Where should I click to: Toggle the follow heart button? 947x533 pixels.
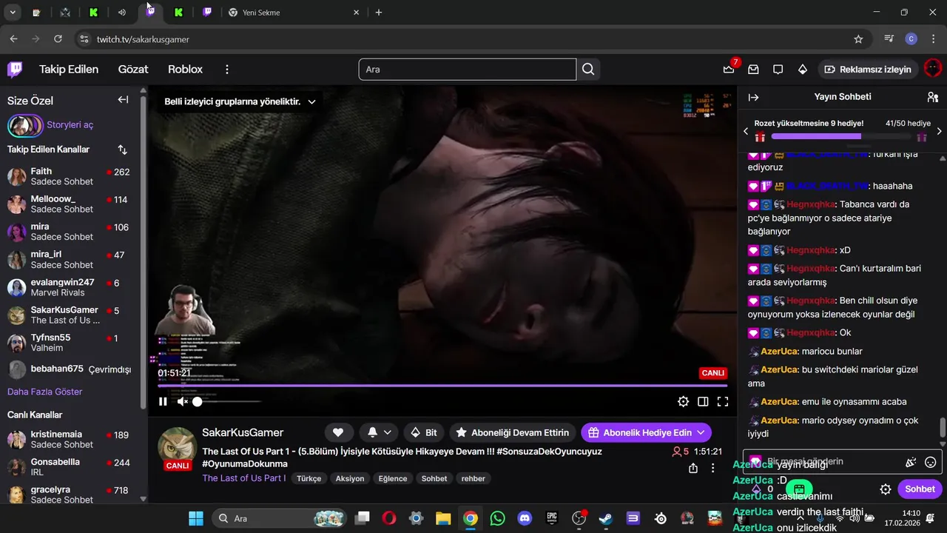pos(338,432)
